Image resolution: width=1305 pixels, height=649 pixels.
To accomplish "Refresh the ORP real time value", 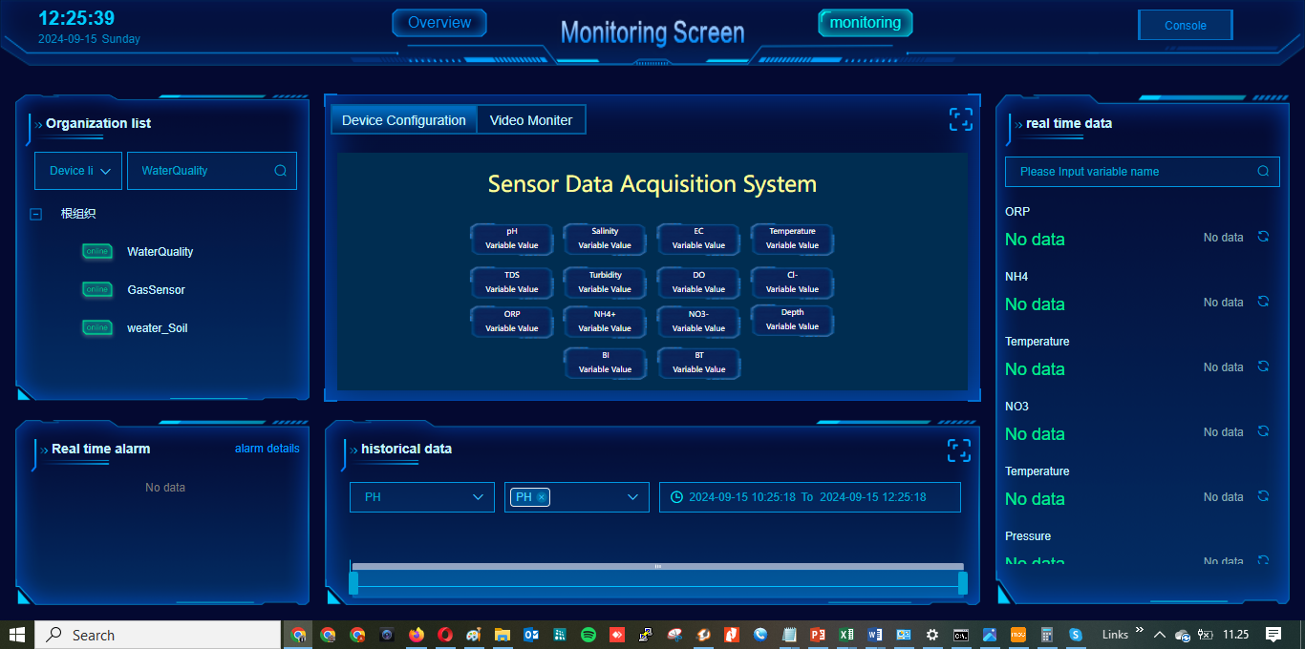I will (x=1263, y=237).
